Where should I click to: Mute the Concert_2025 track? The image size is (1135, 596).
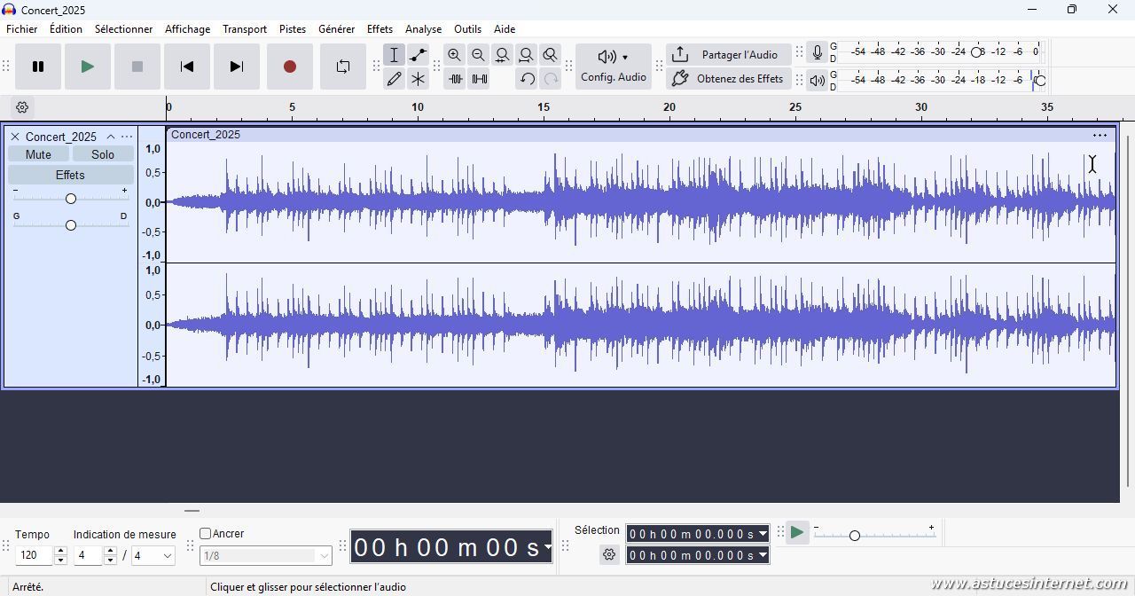(x=38, y=154)
